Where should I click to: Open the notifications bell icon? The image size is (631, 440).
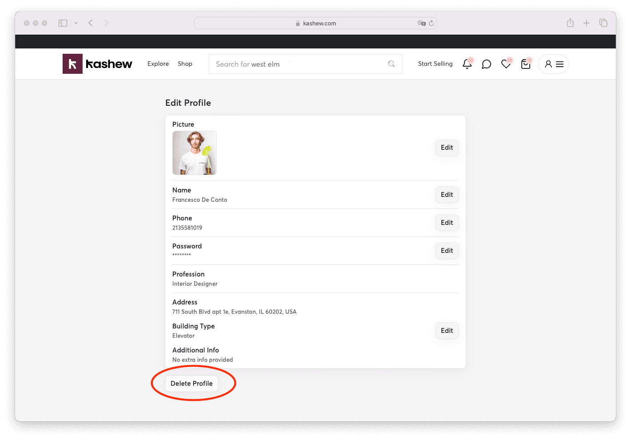pyautogui.click(x=467, y=64)
